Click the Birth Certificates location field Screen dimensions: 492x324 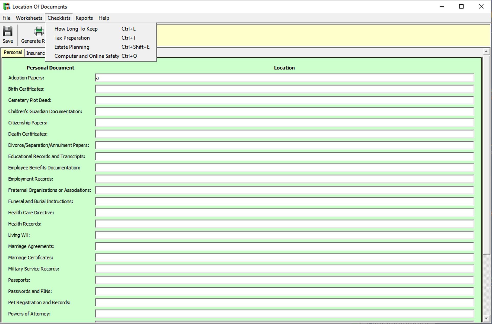coord(284,89)
